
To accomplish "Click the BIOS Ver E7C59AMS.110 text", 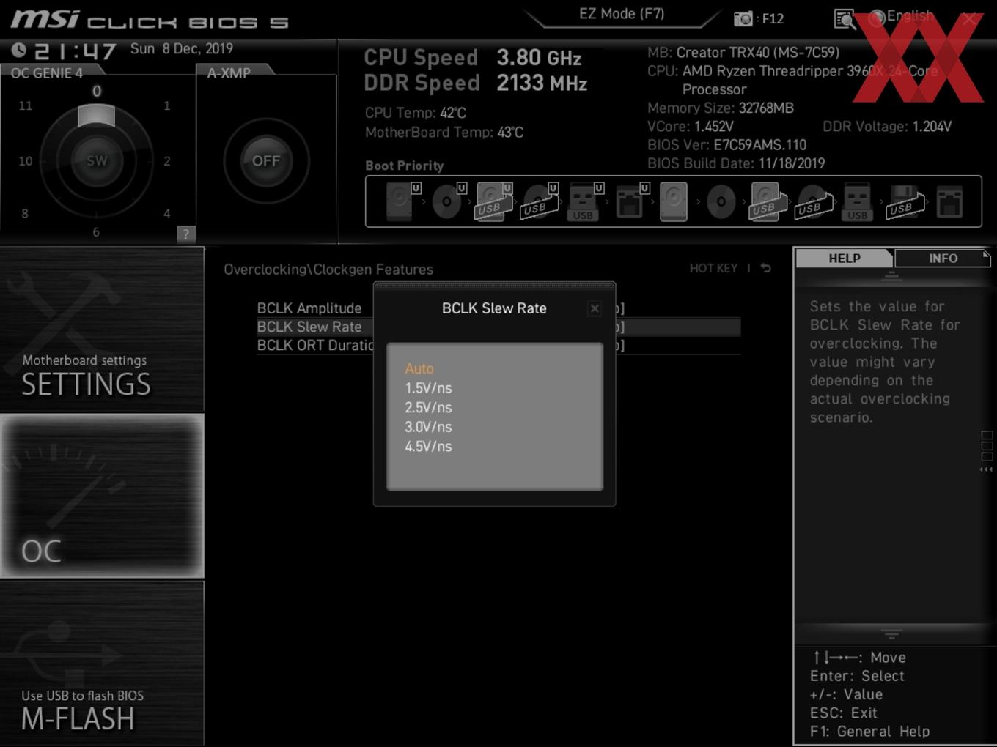I will [x=726, y=145].
